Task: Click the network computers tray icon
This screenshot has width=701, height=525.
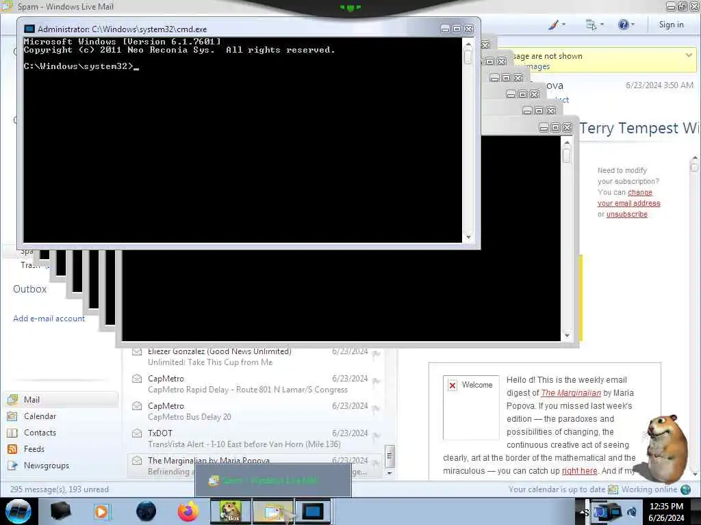Action: click(x=607, y=512)
